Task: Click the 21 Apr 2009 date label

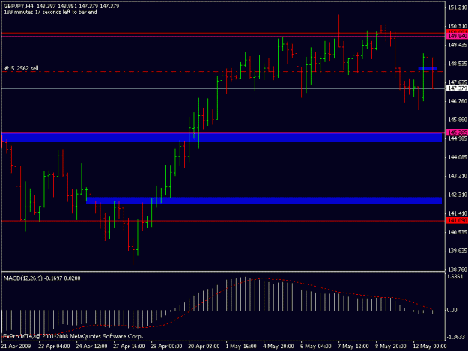Action: point(16,346)
